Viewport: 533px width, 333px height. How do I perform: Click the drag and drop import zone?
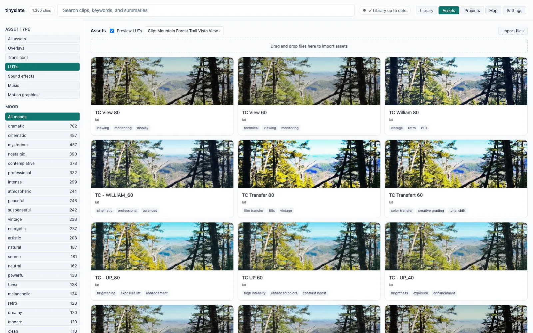click(309, 46)
